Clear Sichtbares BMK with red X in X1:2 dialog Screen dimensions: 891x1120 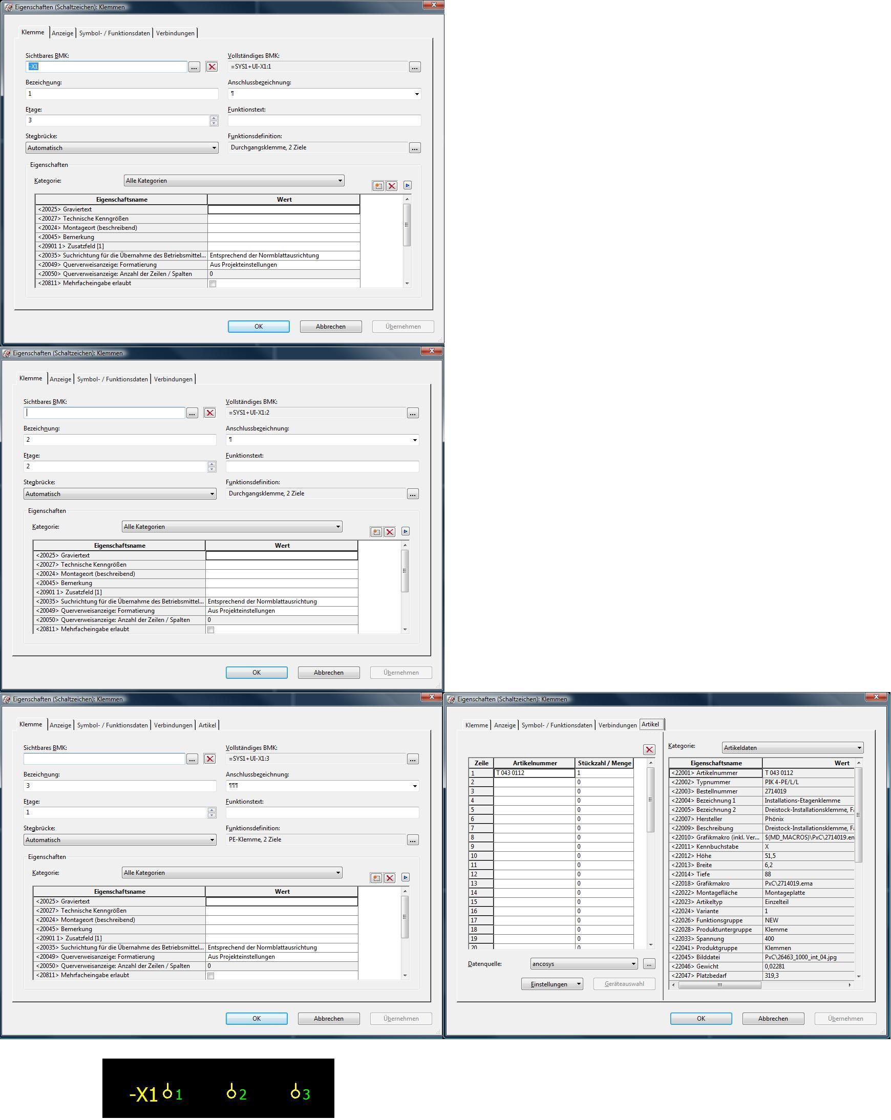pyautogui.click(x=209, y=413)
